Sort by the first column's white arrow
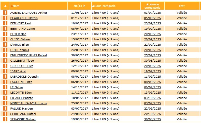The width and height of the screenshot is (201, 123). click(5, 6)
